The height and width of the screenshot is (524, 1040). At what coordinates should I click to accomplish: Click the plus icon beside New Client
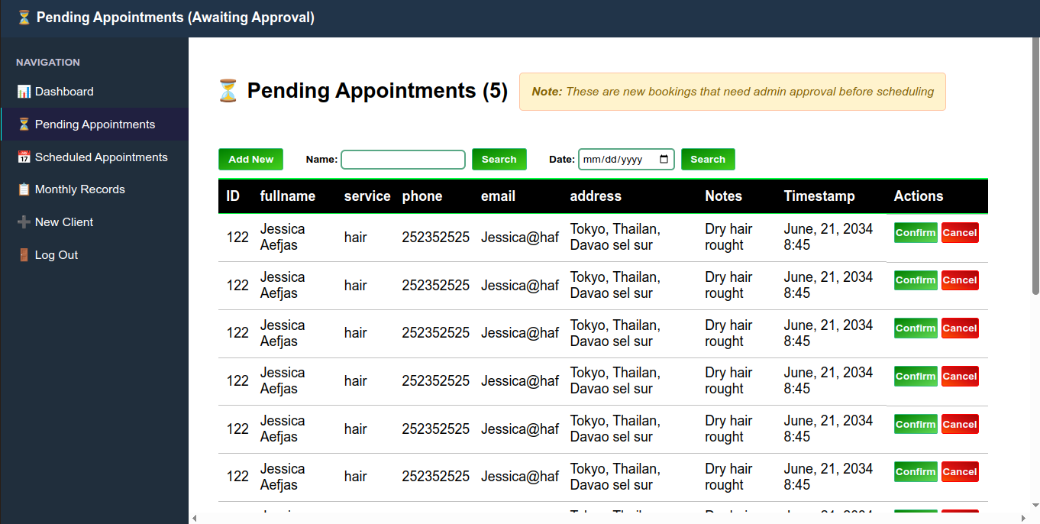pos(24,222)
